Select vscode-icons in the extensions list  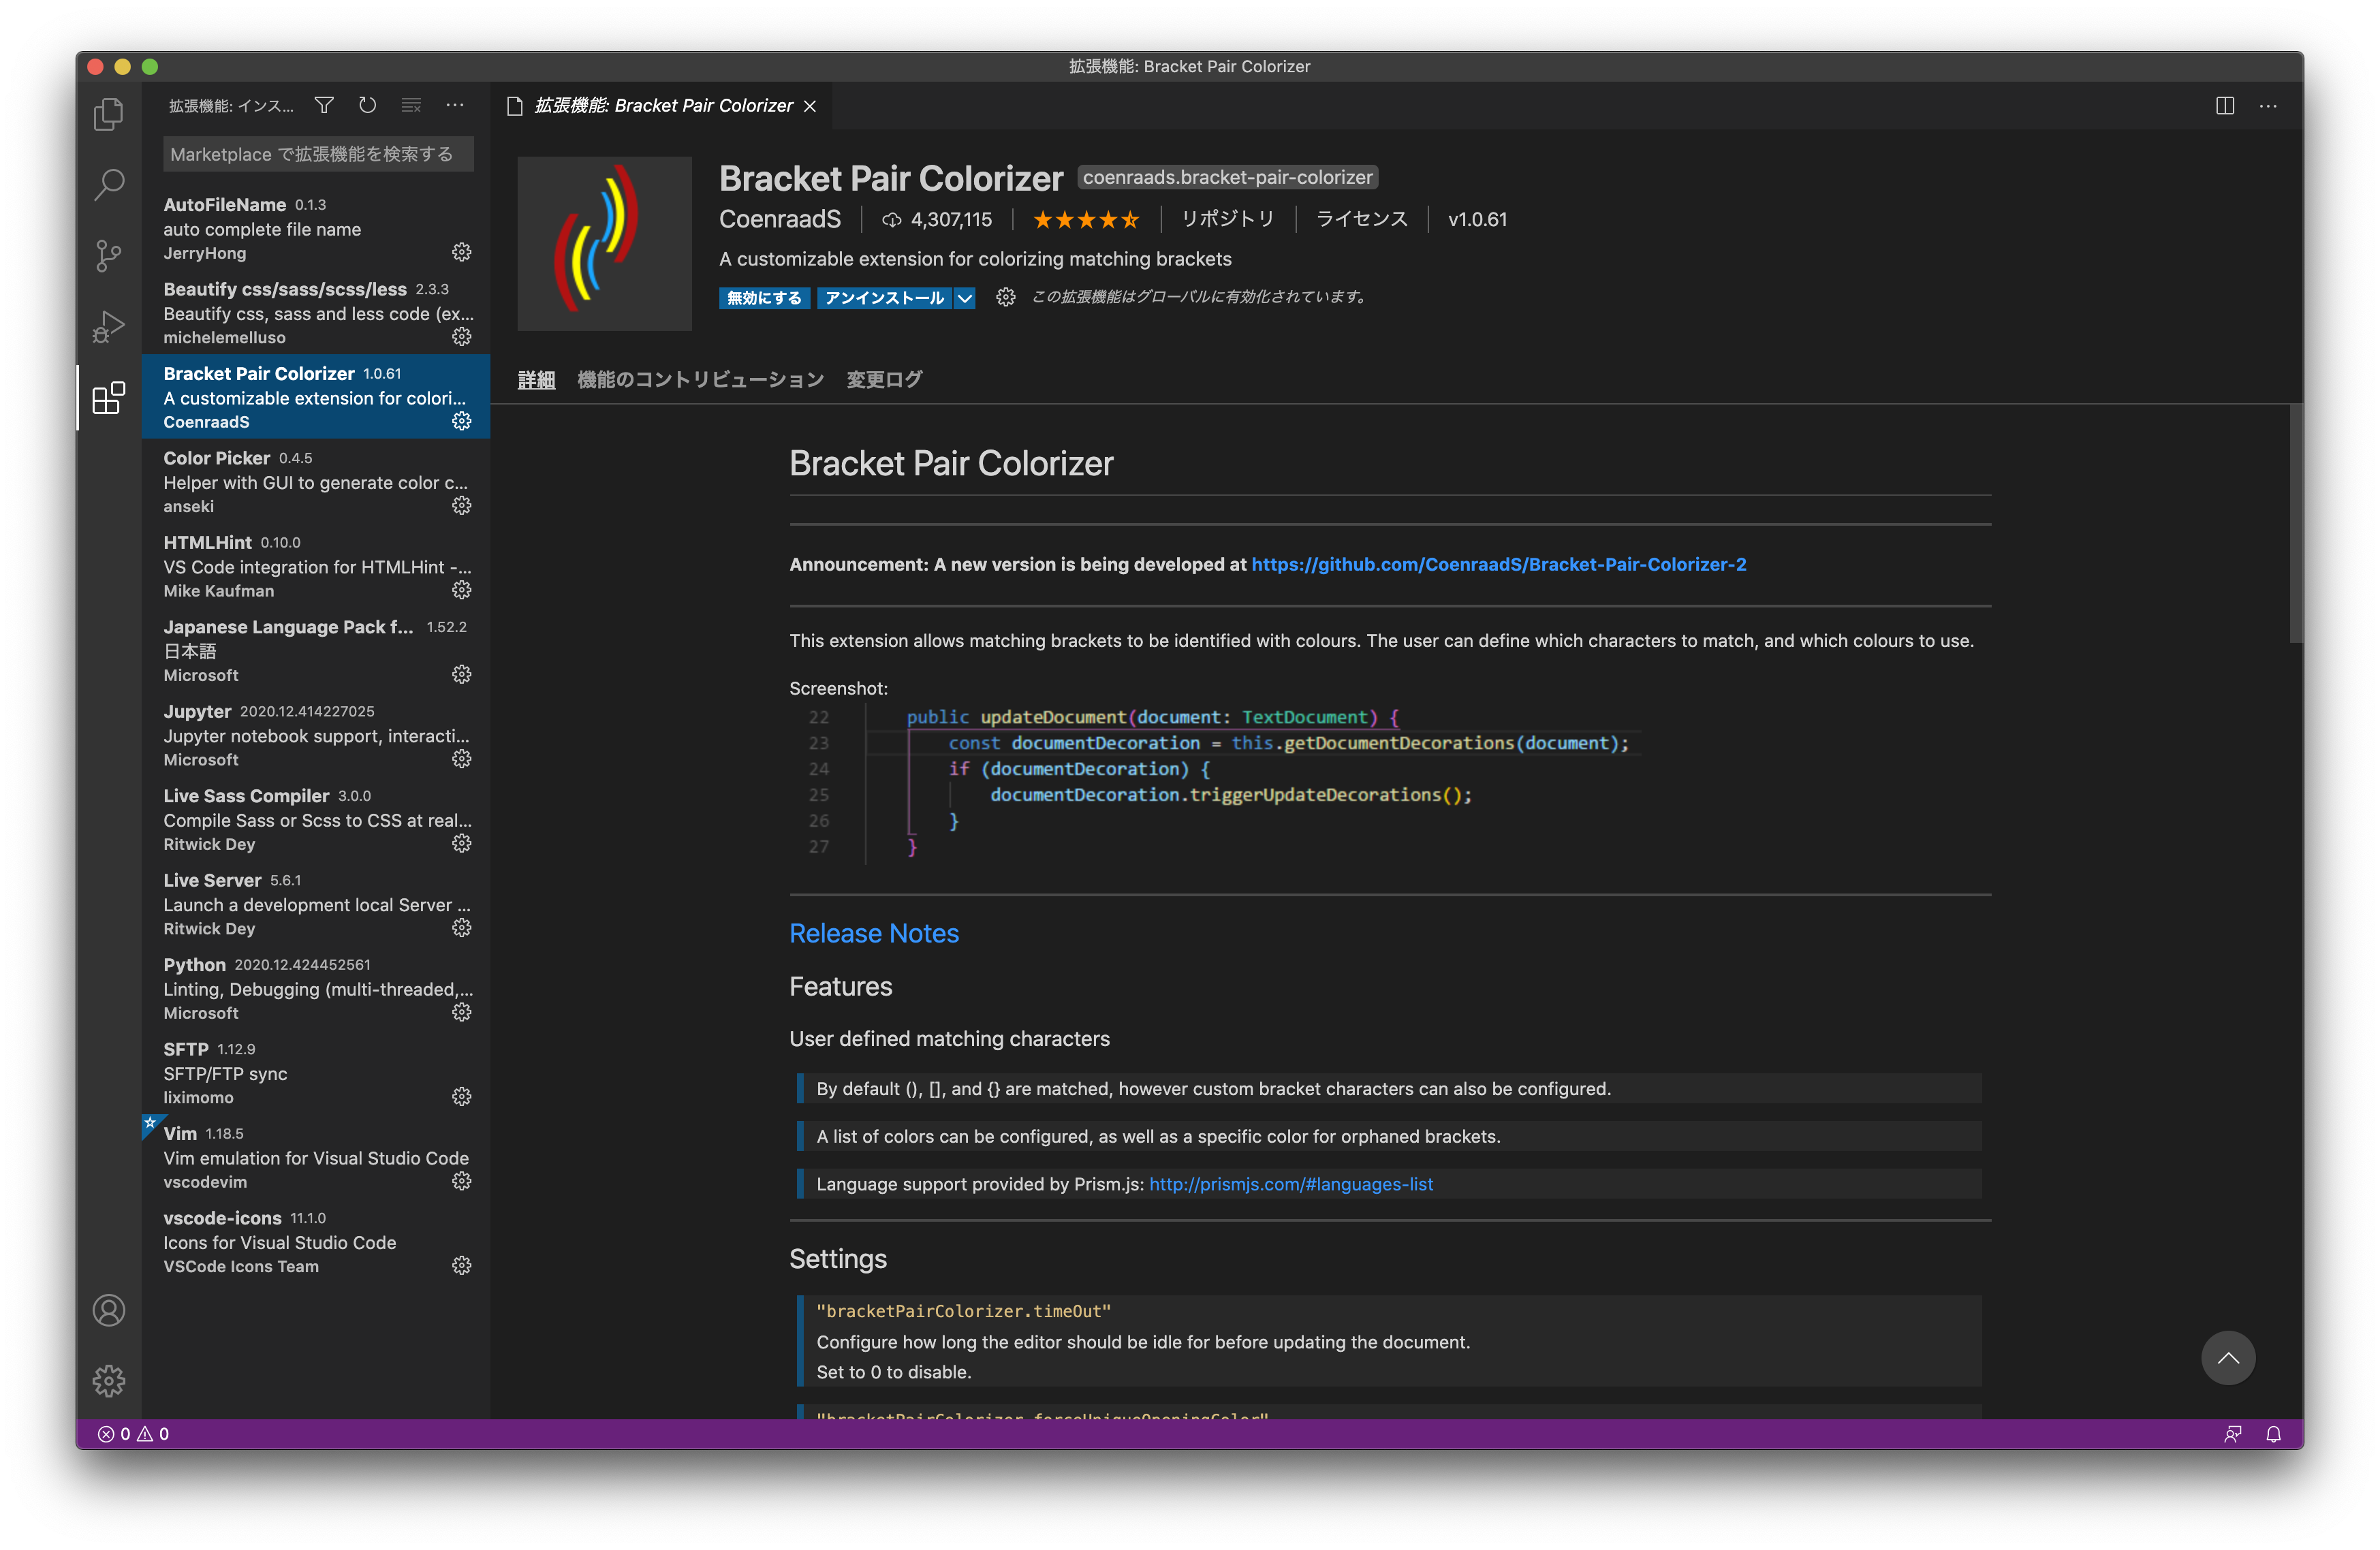click(316, 1242)
